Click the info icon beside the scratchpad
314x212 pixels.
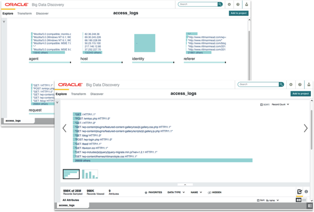coord(306,192)
